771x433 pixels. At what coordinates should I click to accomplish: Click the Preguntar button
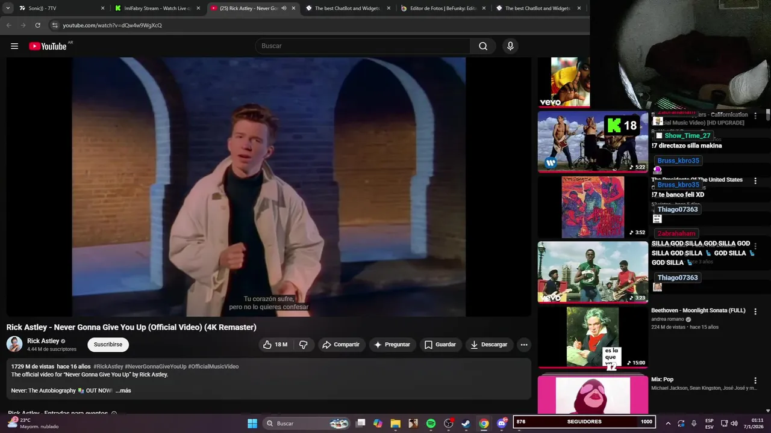392,345
